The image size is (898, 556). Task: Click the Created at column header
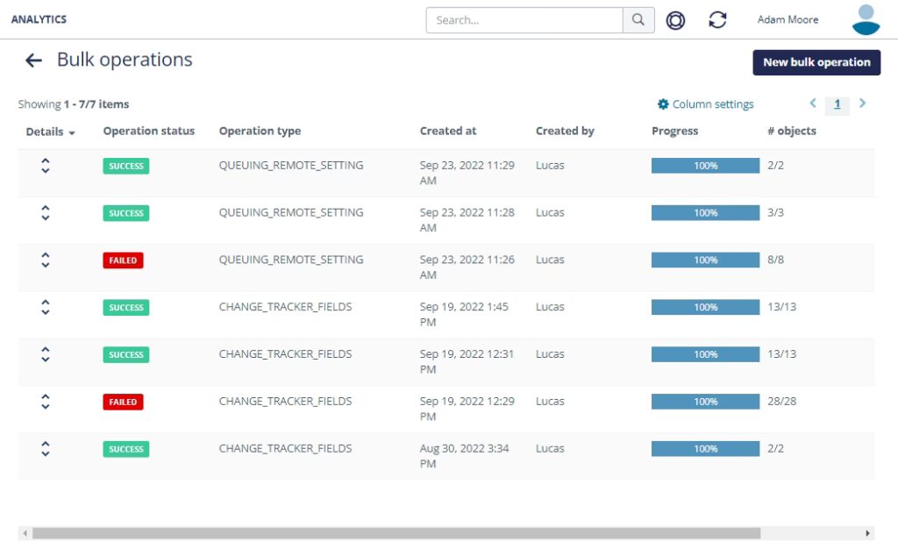pos(448,131)
